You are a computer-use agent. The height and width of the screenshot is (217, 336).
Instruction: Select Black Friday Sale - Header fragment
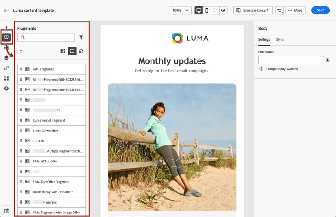[52, 192]
